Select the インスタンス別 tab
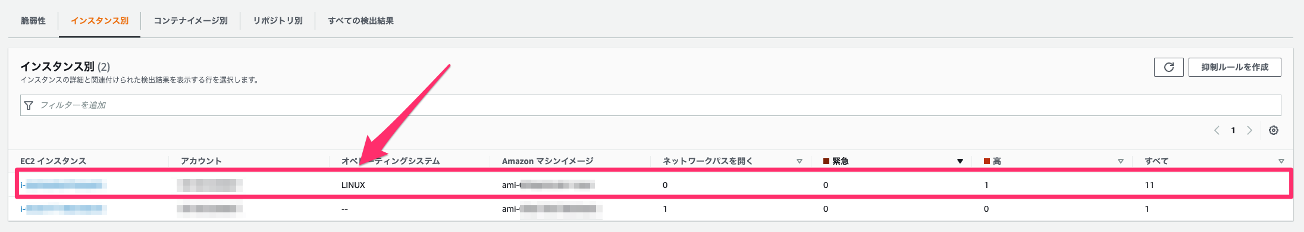 (99, 21)
